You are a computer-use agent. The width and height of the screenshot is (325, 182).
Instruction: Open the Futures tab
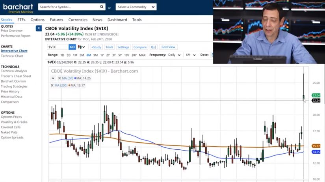pyautogui.click(x=56, y=20)
